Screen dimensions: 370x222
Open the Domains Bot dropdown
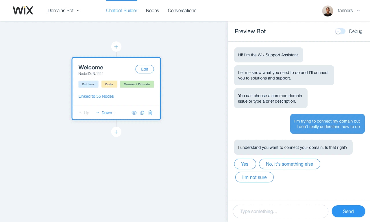[64, 10]
